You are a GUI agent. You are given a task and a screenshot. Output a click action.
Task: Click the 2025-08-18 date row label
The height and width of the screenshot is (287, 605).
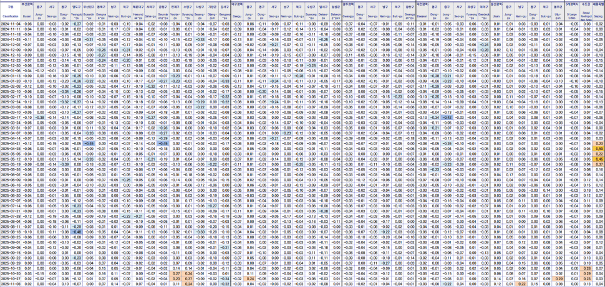click(x=9, y=230)
